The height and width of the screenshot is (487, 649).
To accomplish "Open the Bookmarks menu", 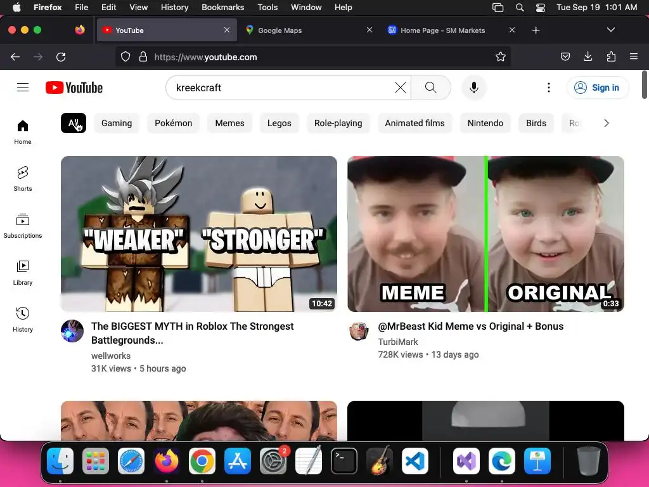I will [222, 8].
